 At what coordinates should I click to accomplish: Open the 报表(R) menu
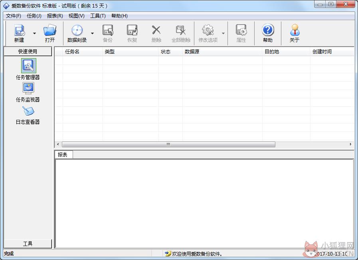tap(55, 16)
